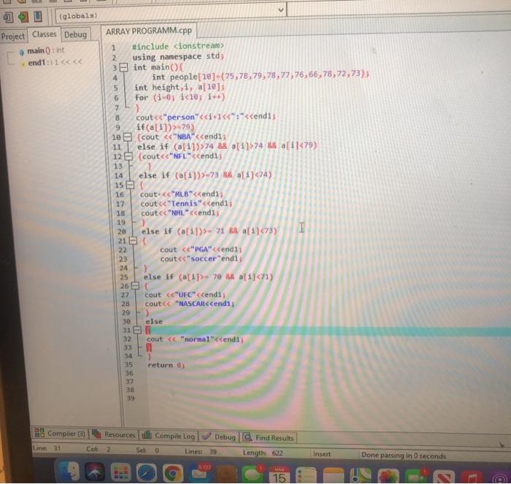Image resolution: width=511 pixels, height=484 pixels.
Task: Open News from the Dock
Action: [444, 477]
